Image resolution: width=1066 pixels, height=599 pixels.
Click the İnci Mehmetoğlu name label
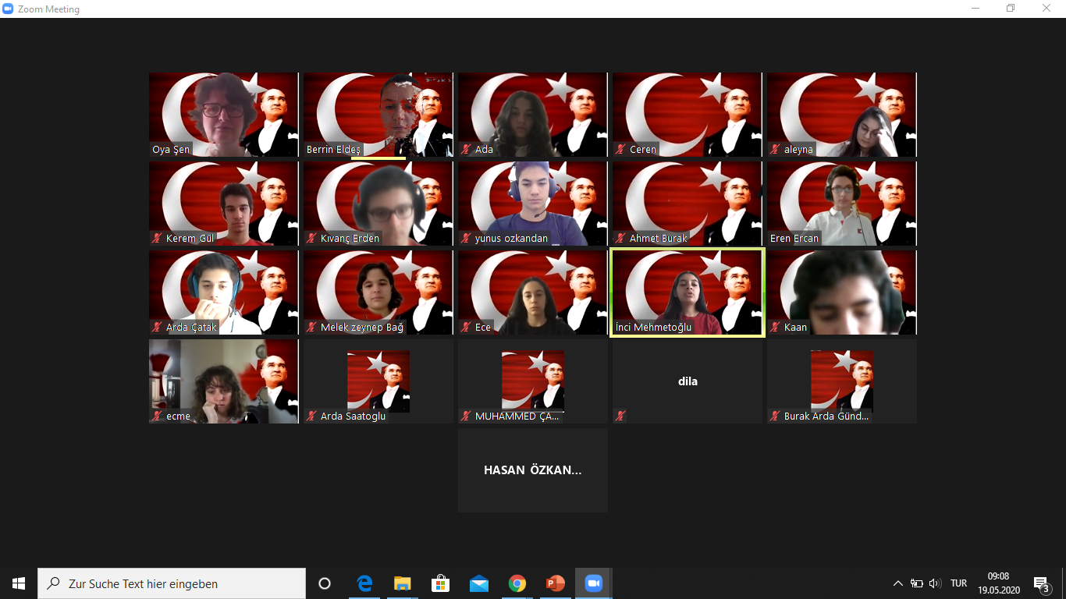pyautogui.click(x=654, y=327)
